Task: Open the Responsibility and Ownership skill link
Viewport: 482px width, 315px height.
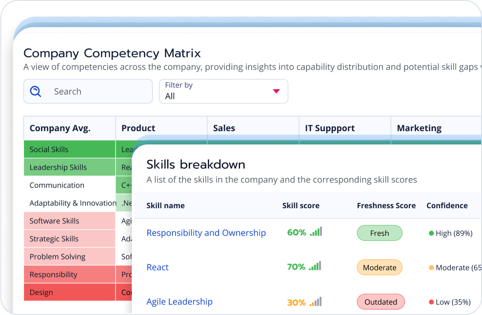Action: click(x=206, y=233)
